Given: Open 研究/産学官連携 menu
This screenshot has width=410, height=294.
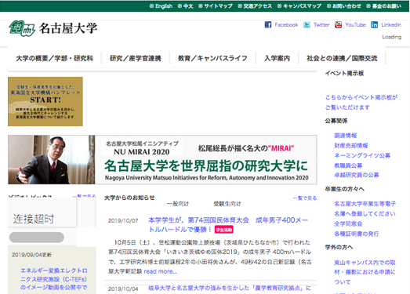Looking at the screenshot, I should pos(136,58).
